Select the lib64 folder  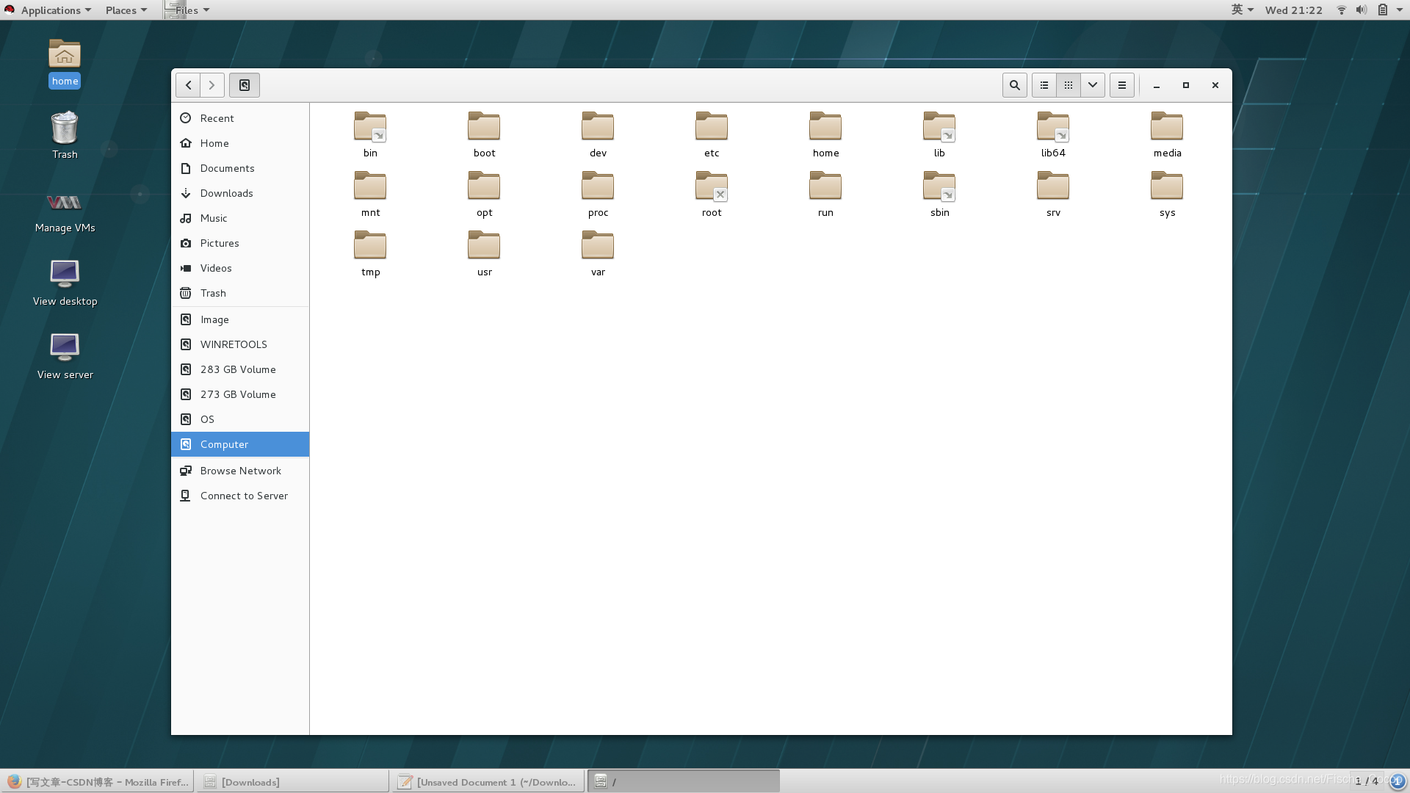[x=1053, y=134]
